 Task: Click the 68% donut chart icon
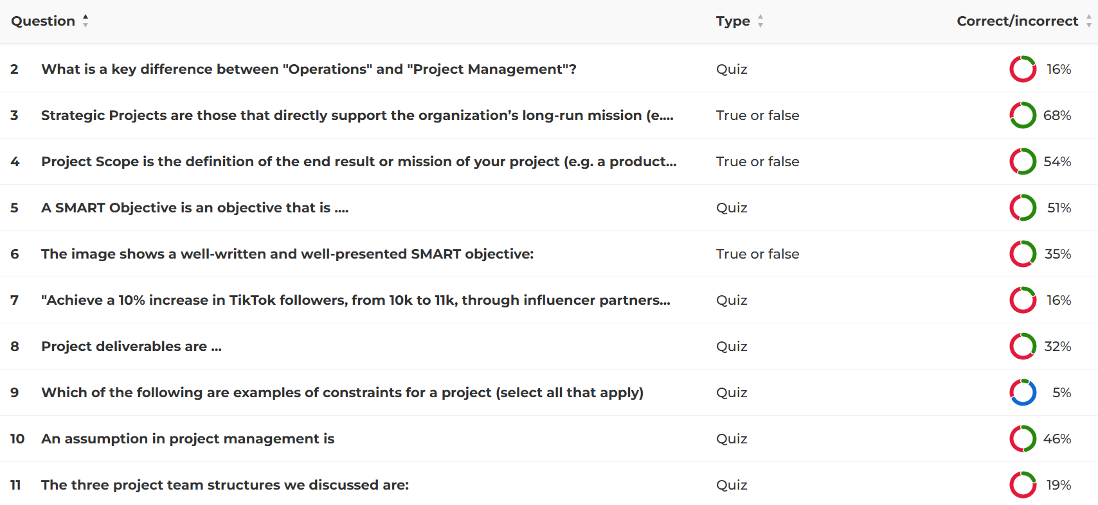[1022, 116]
